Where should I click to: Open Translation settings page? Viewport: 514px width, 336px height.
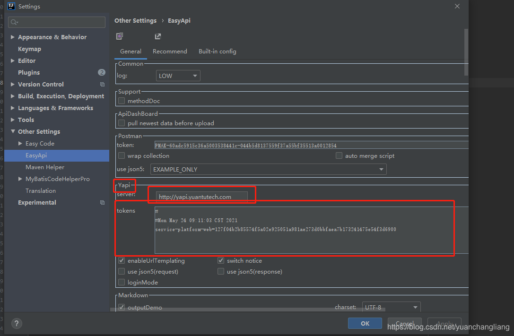tap(41, 191)
